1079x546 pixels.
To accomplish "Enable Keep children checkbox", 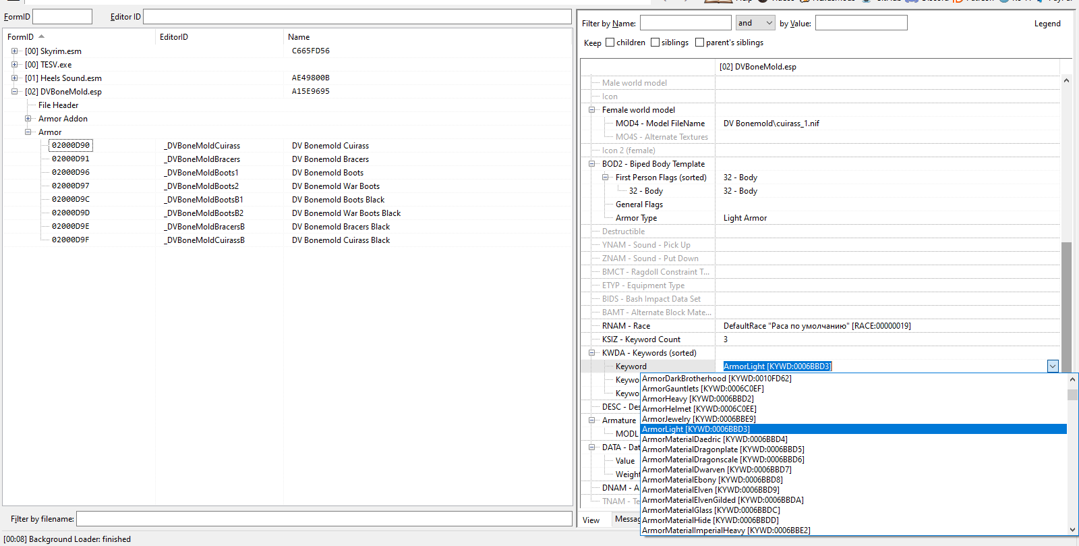I will click(x=610, y=43).
